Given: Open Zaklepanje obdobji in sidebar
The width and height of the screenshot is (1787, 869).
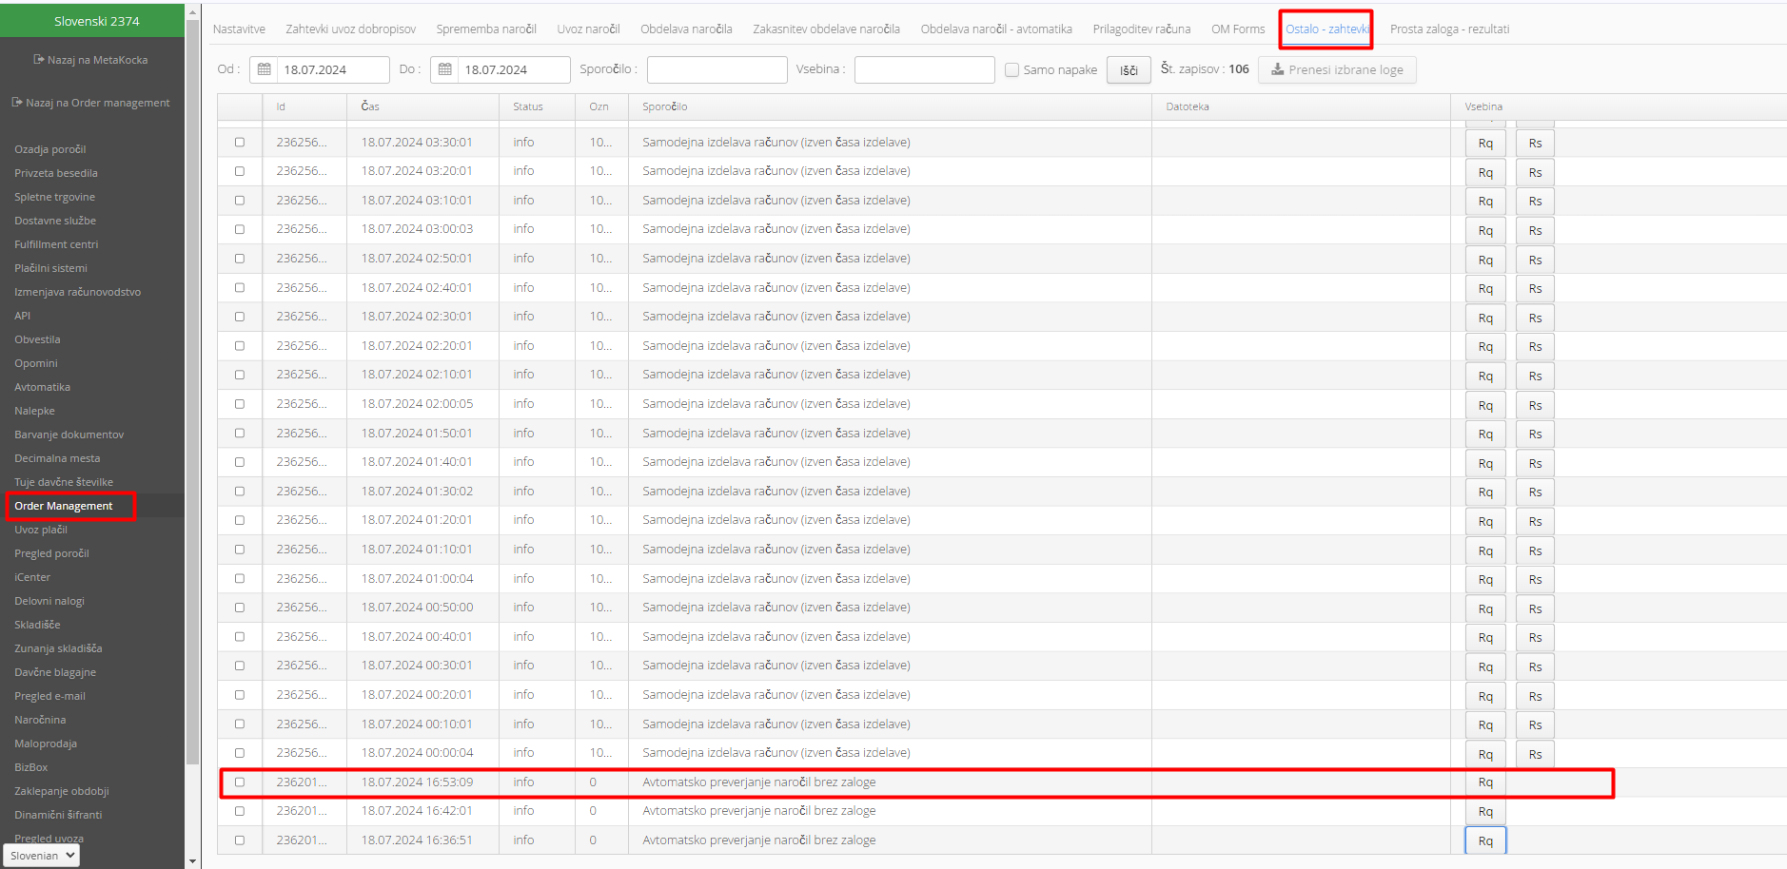Looking at the screenshot, I should pos(62,791).
